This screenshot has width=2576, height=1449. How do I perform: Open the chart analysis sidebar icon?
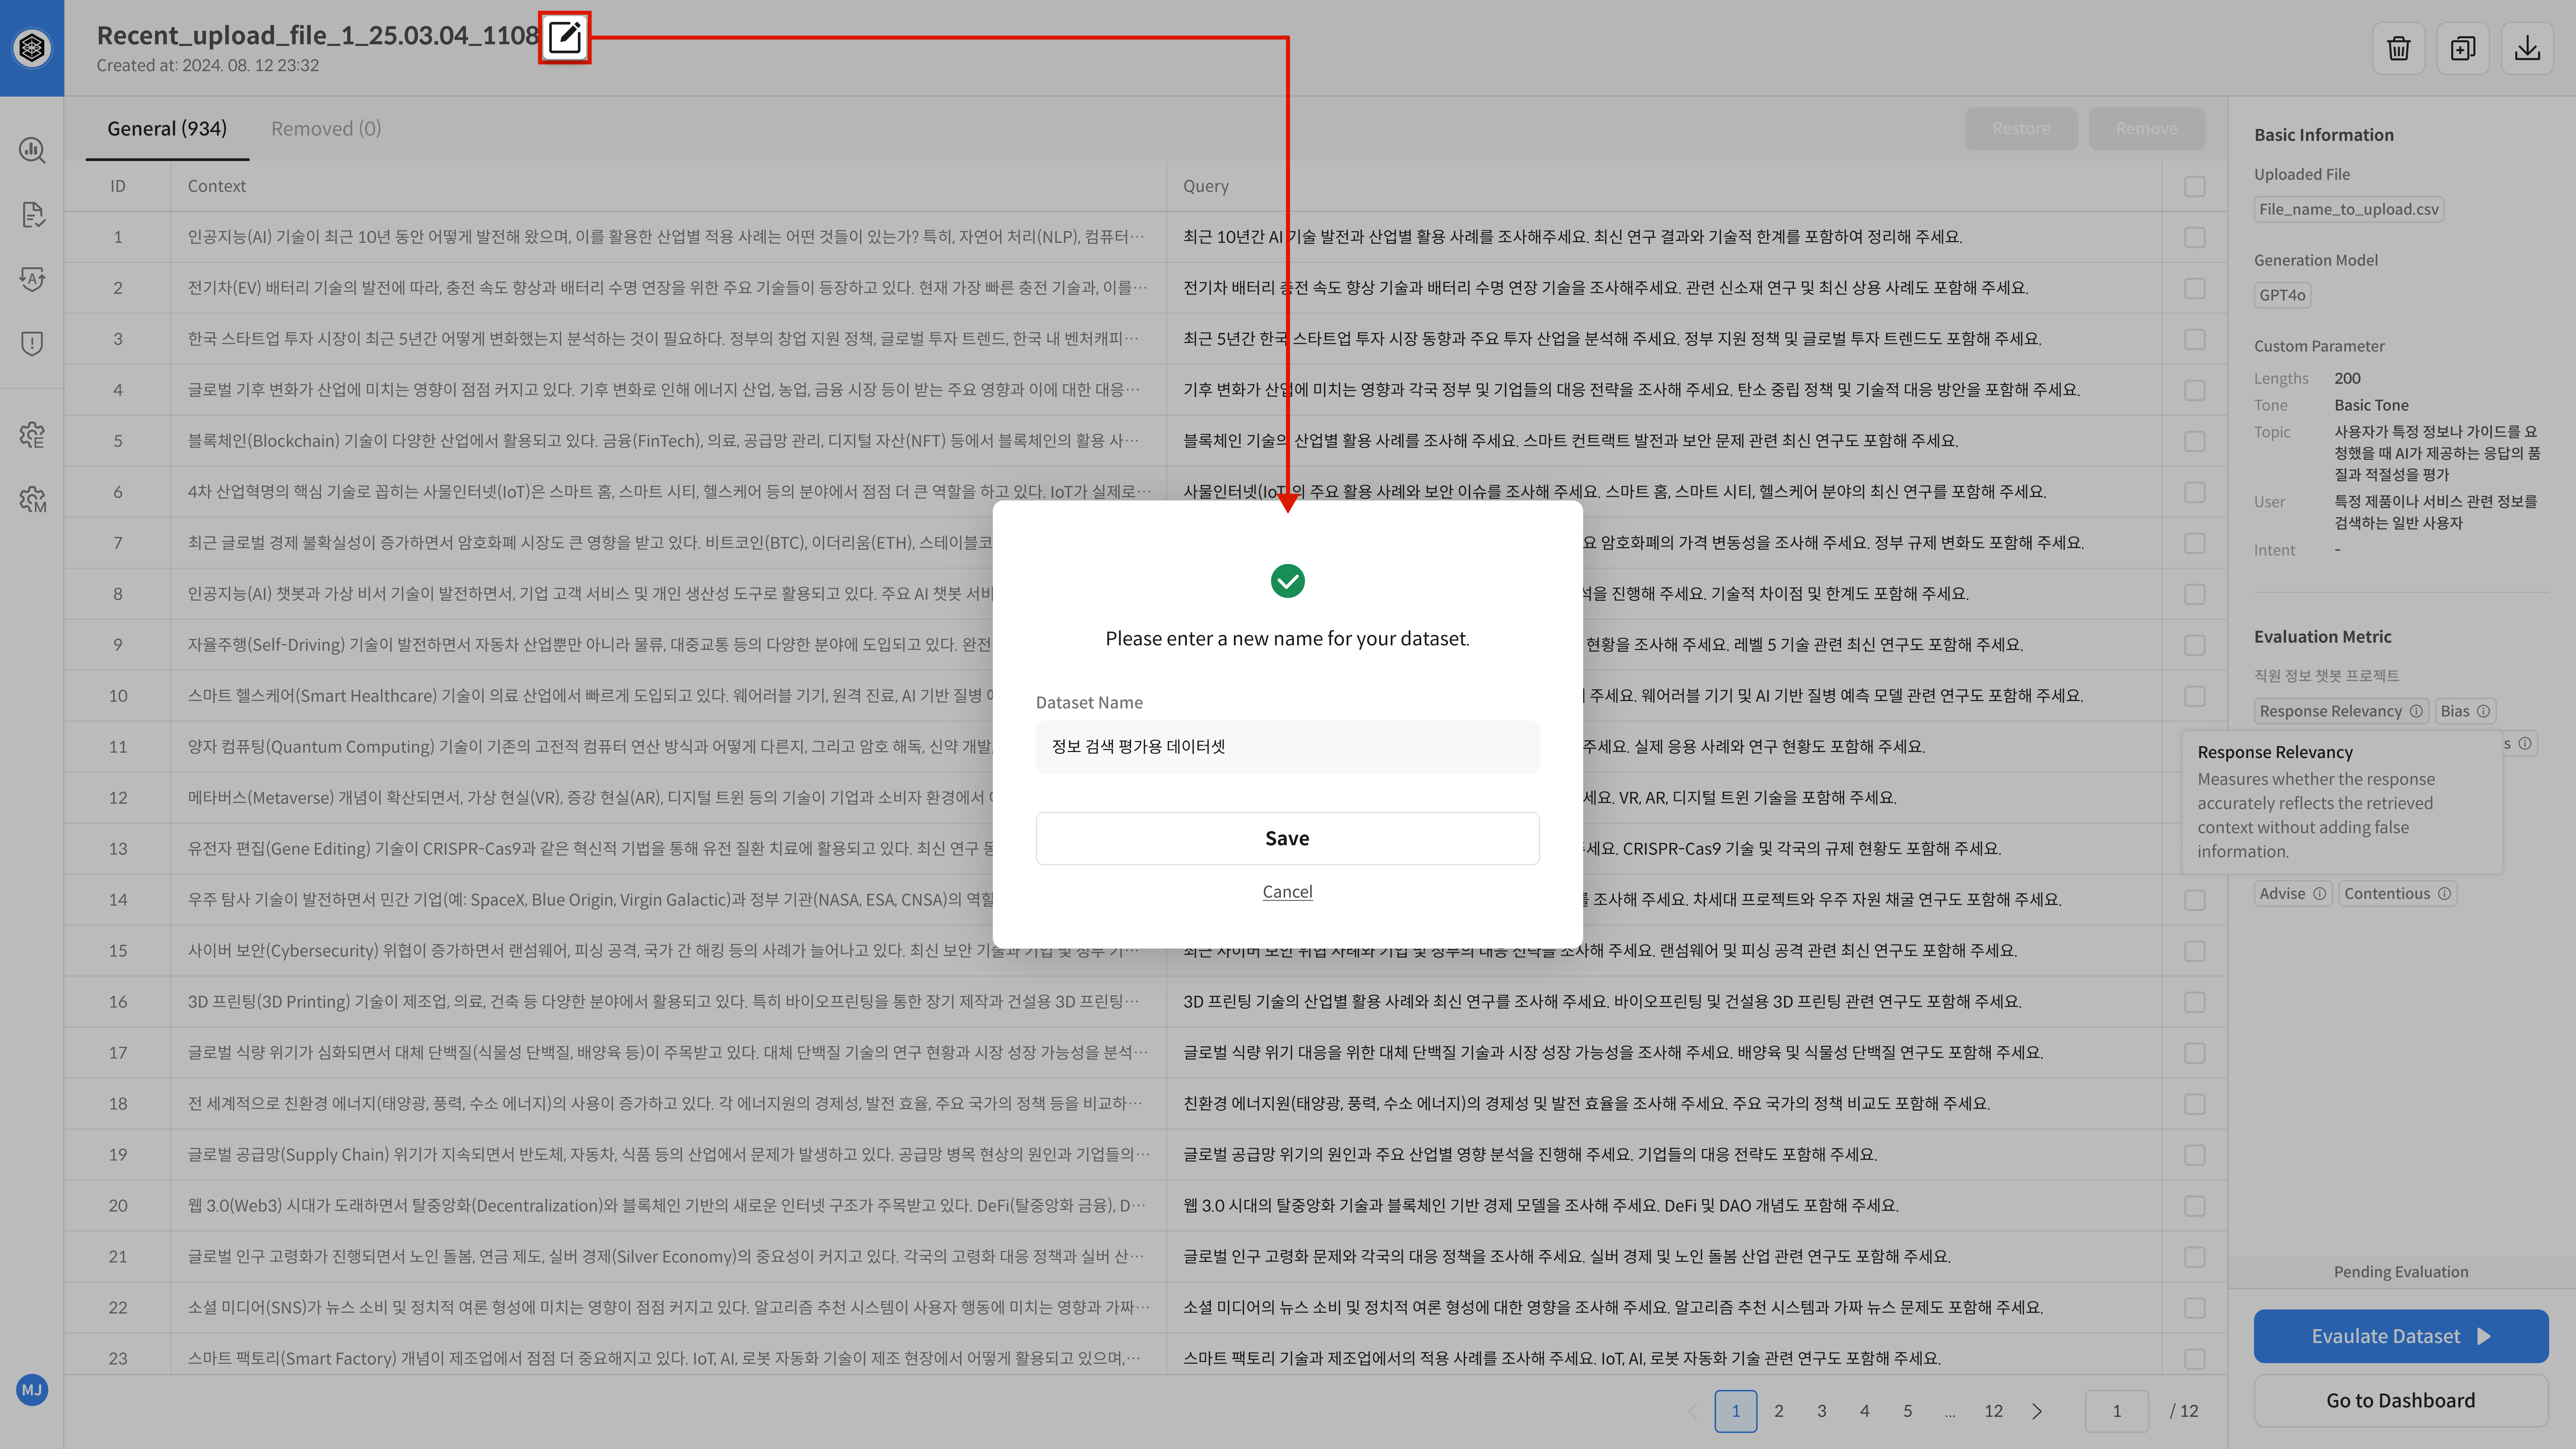click(x=32, y=150)
